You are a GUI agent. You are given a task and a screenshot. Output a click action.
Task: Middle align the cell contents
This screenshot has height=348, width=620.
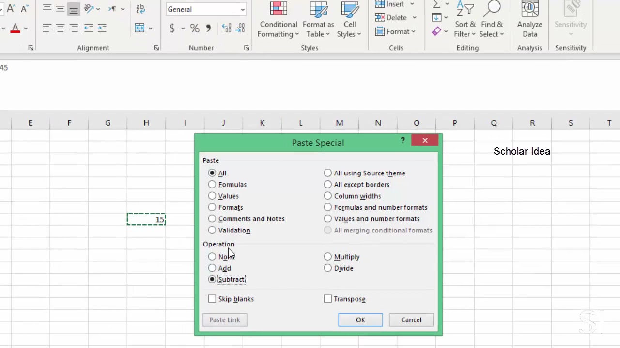tap(60, 9)
